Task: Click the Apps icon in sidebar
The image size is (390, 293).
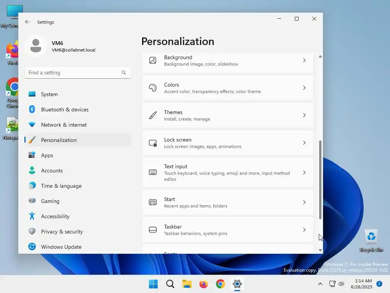Action: tap(32, 155)
